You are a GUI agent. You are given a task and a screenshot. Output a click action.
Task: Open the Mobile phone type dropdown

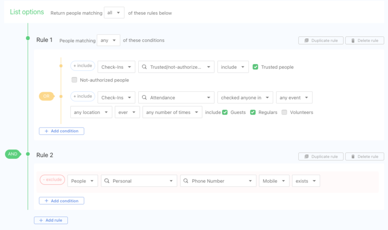point(274,181)
